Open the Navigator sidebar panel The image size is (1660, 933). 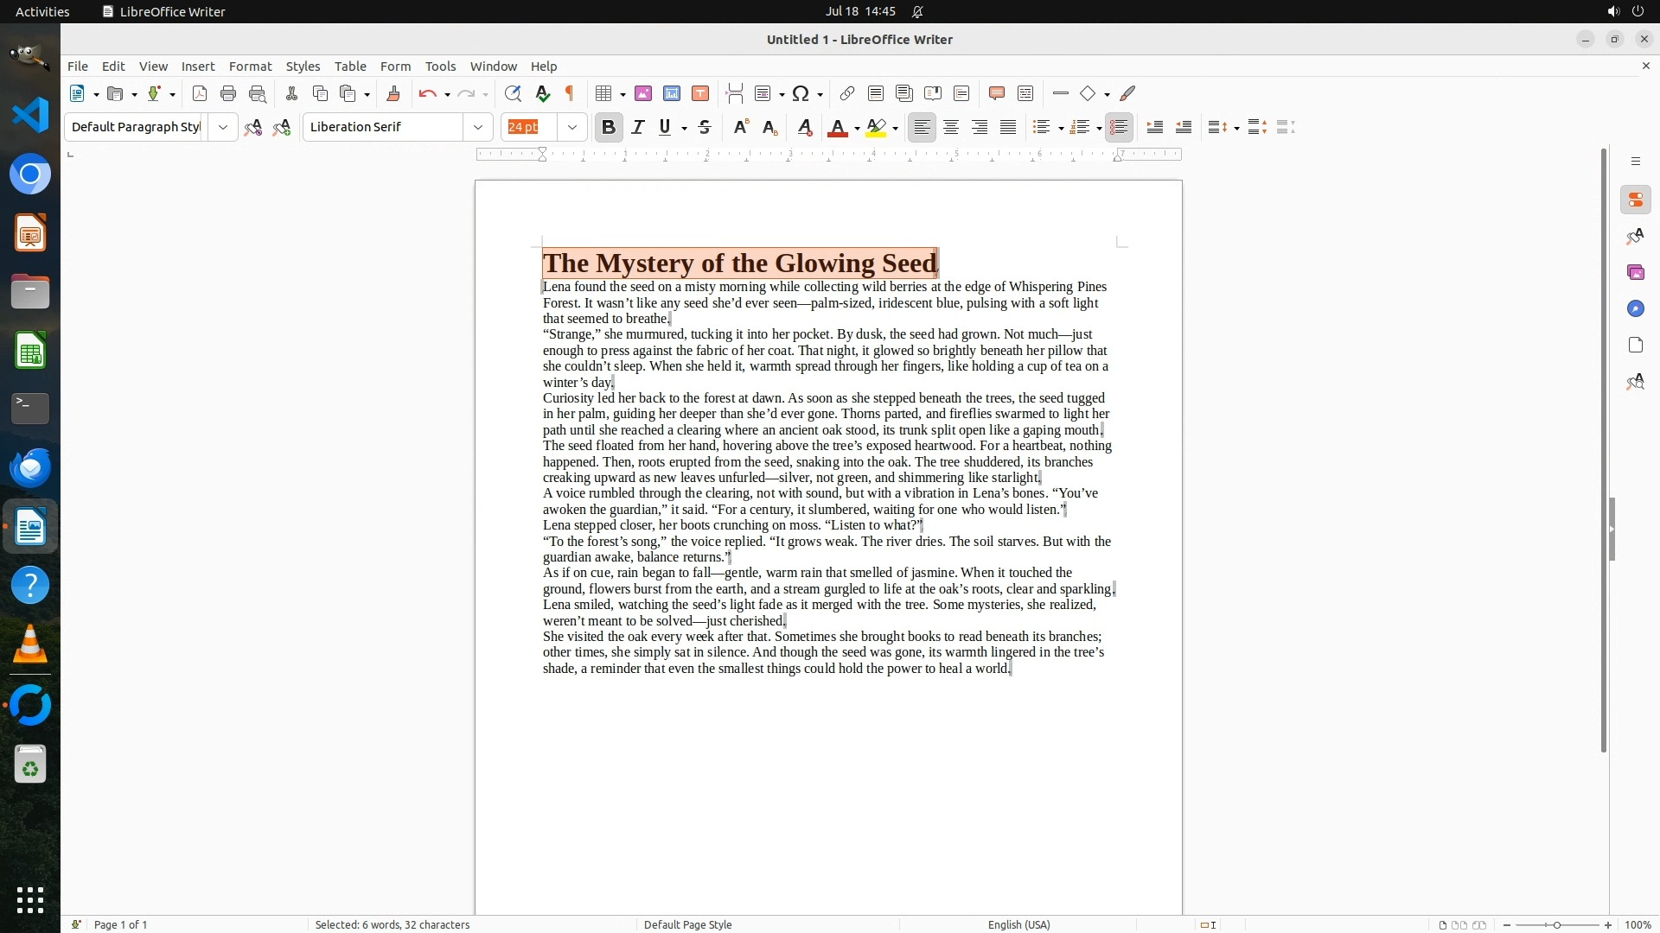[x=1635, y=309]
